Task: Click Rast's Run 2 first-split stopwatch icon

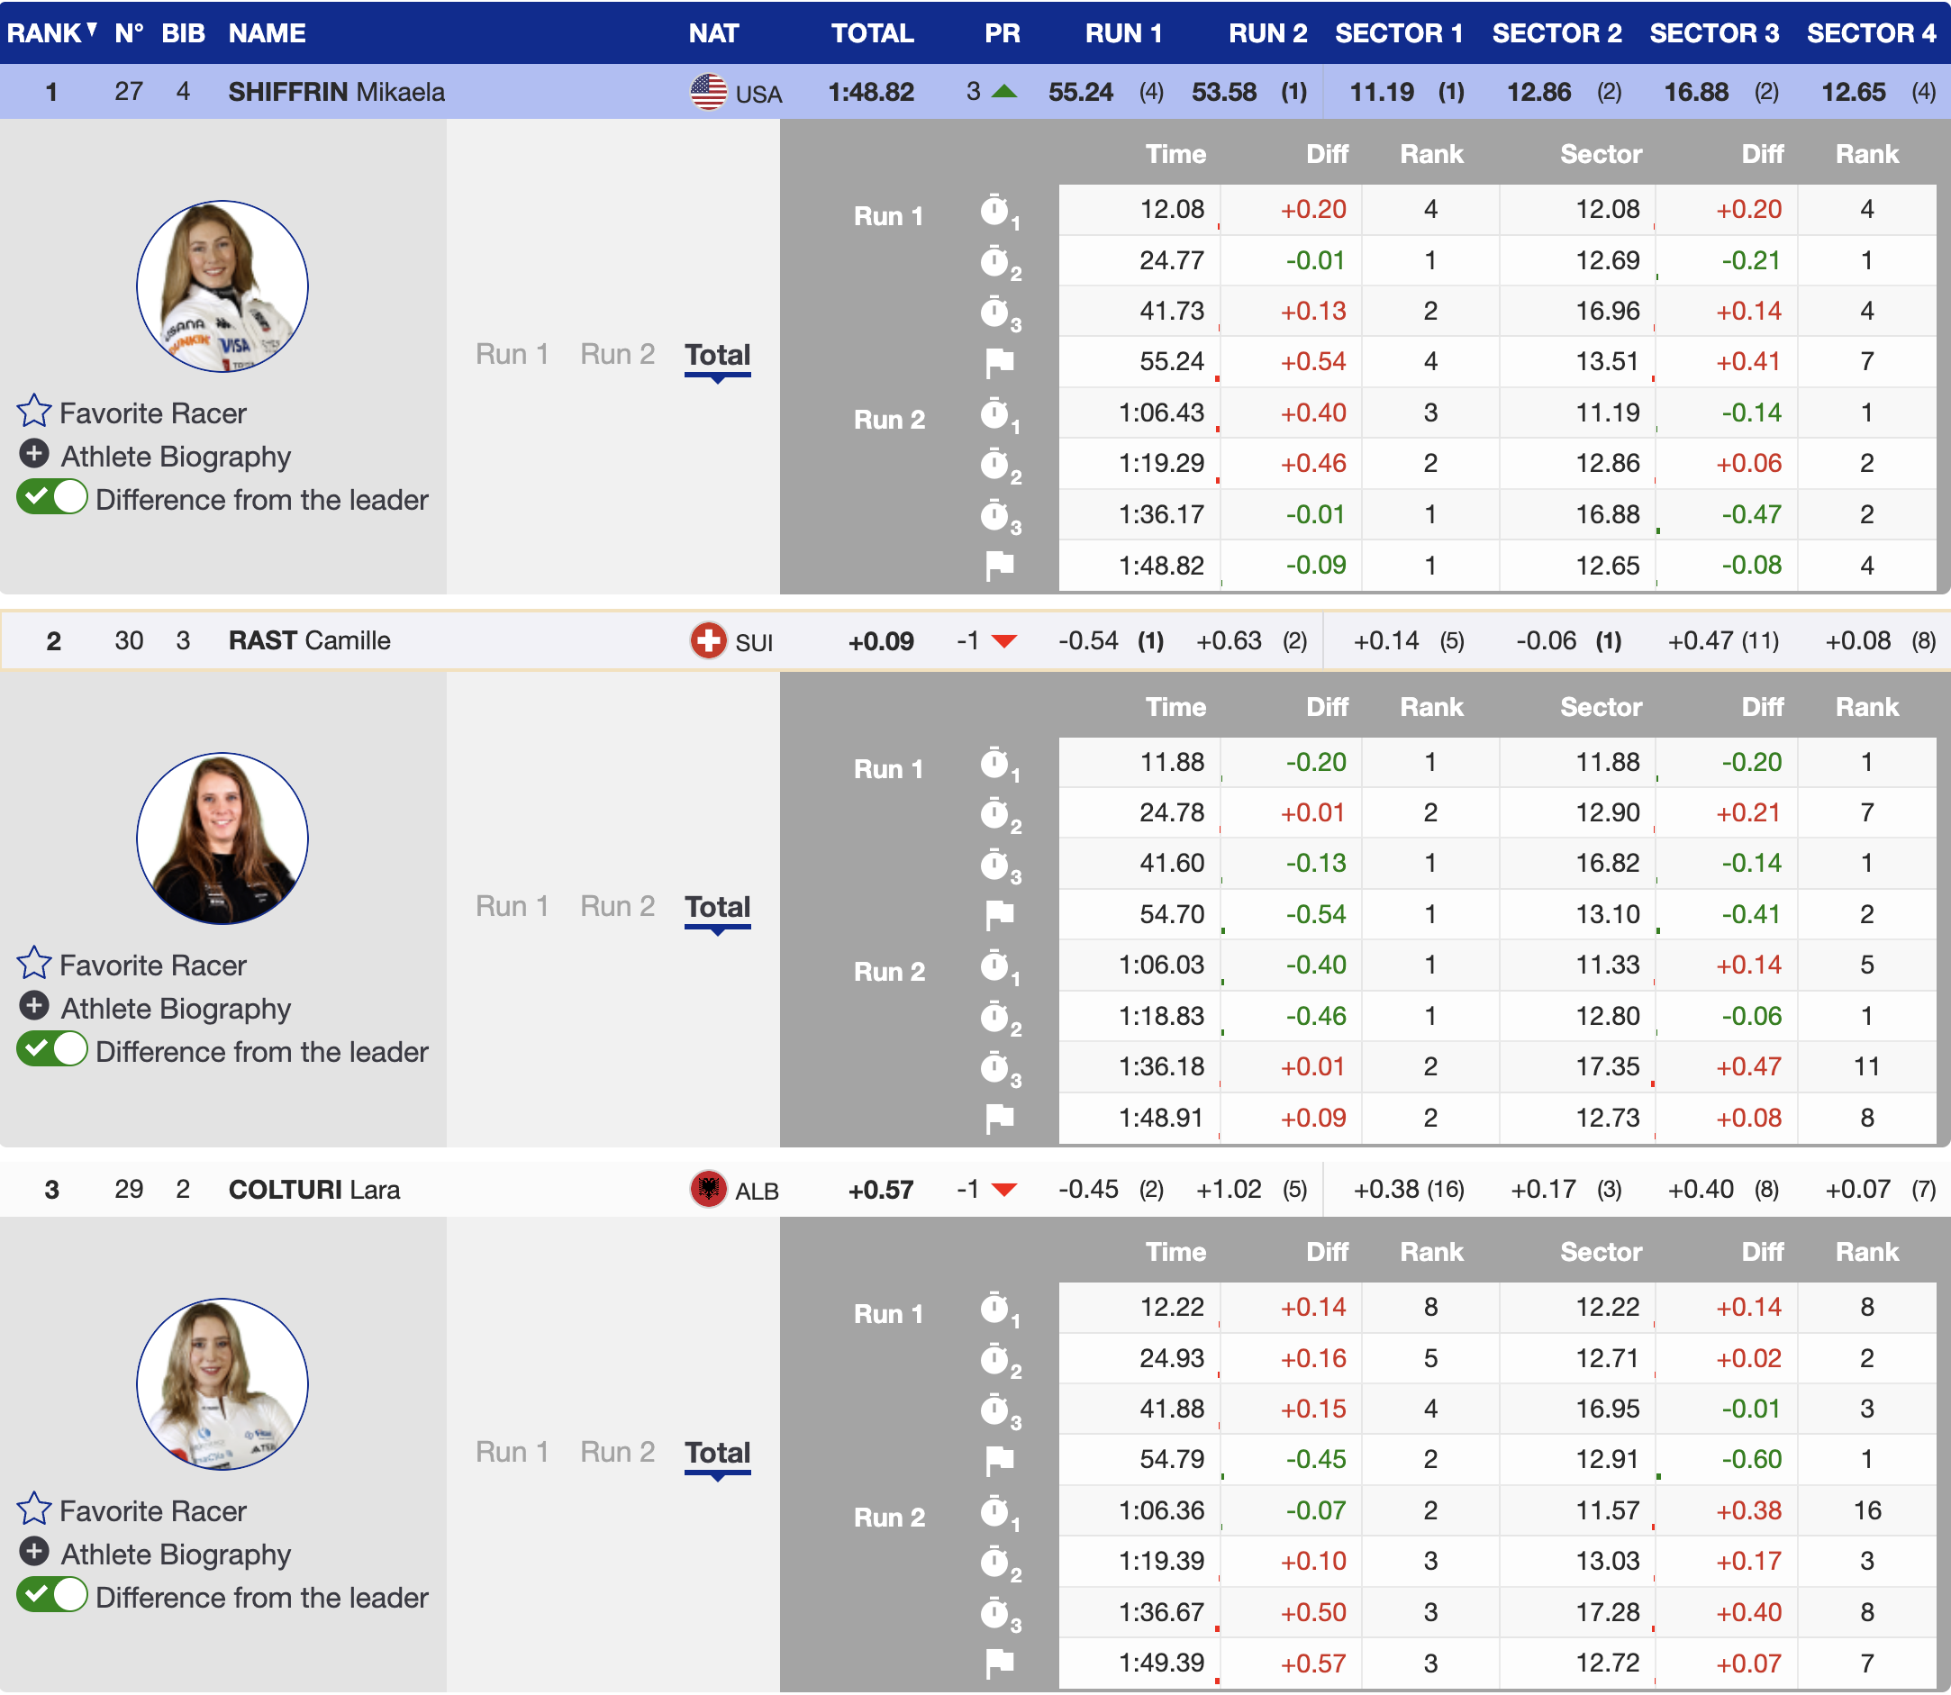Action: [x=995, y=966]
